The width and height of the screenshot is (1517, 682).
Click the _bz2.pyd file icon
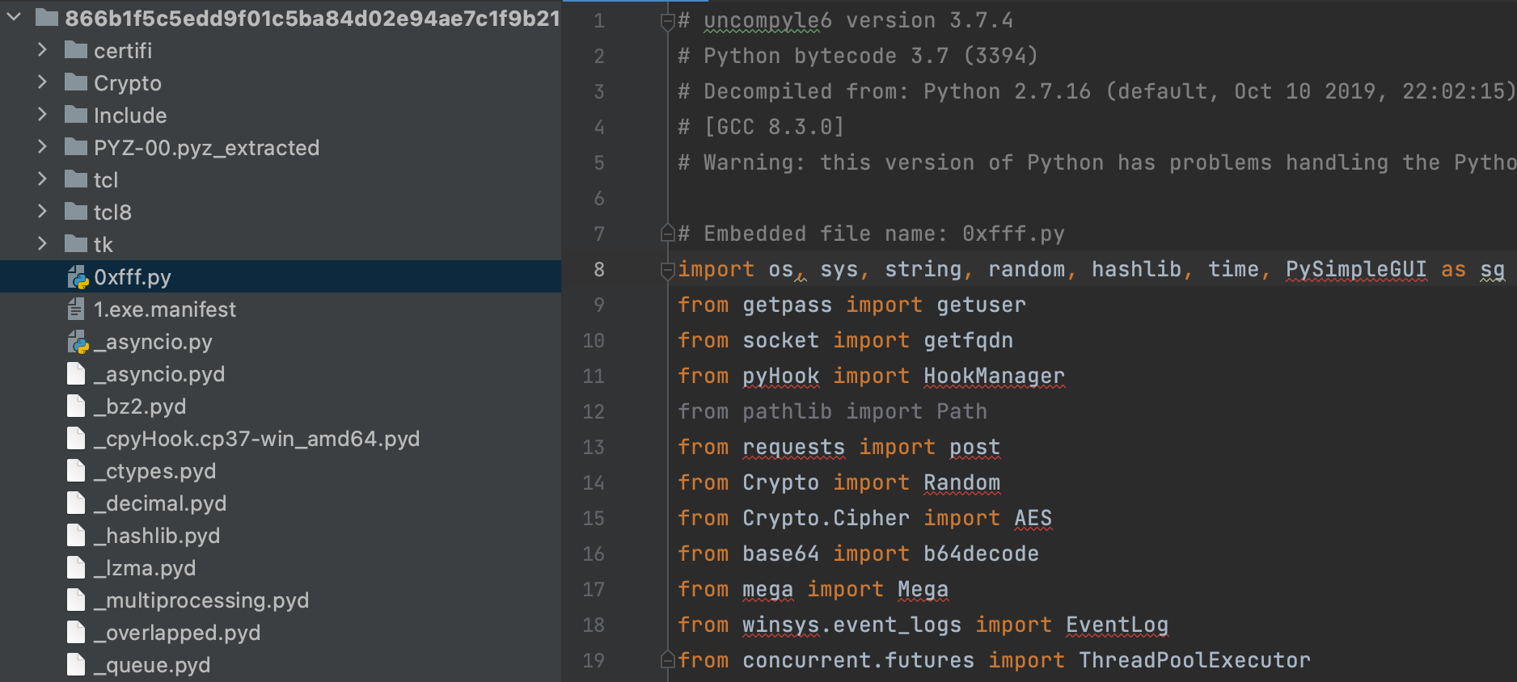point(76,406)
